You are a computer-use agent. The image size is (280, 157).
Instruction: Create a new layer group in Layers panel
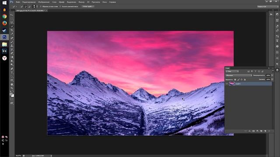pyautogui.click(x=261, y=131)
